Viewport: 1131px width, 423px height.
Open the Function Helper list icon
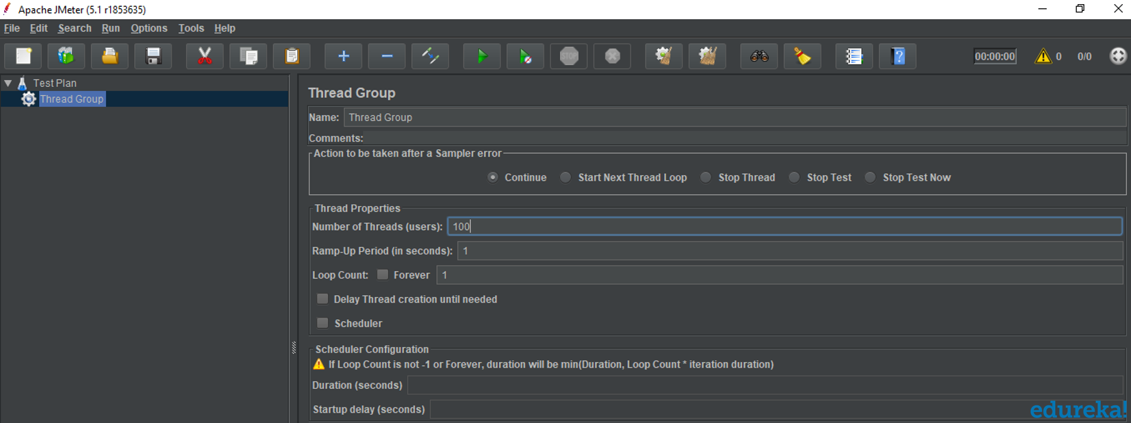click(x=854, y=56)
